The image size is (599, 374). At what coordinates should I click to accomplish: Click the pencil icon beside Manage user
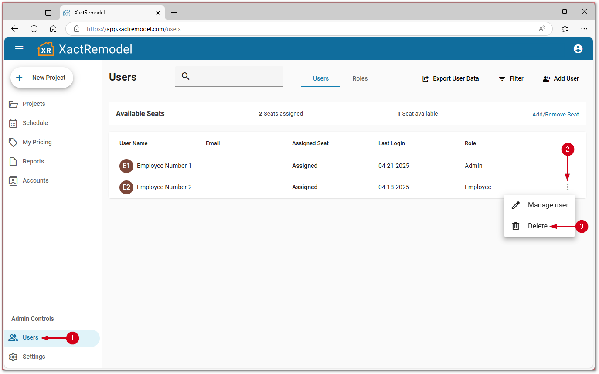[x=516, y=205]
